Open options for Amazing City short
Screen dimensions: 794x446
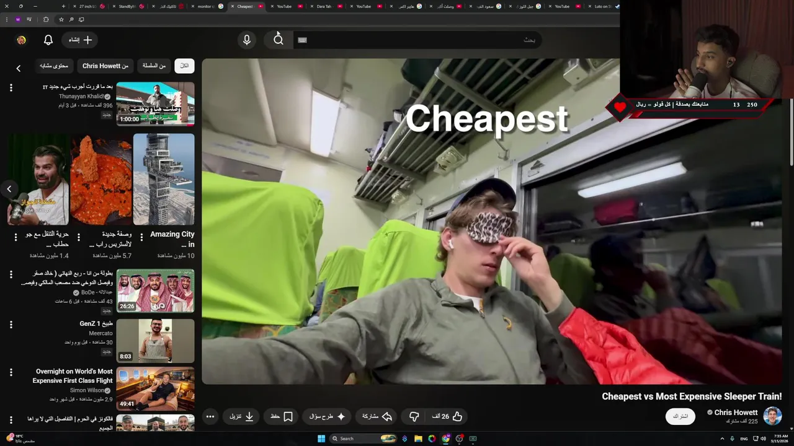coord(141,237)
